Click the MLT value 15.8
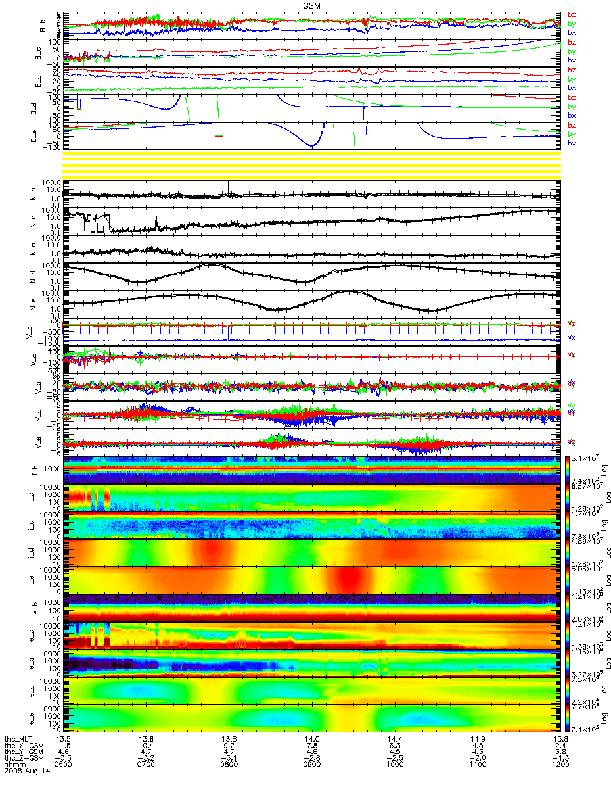 [560, 738]
